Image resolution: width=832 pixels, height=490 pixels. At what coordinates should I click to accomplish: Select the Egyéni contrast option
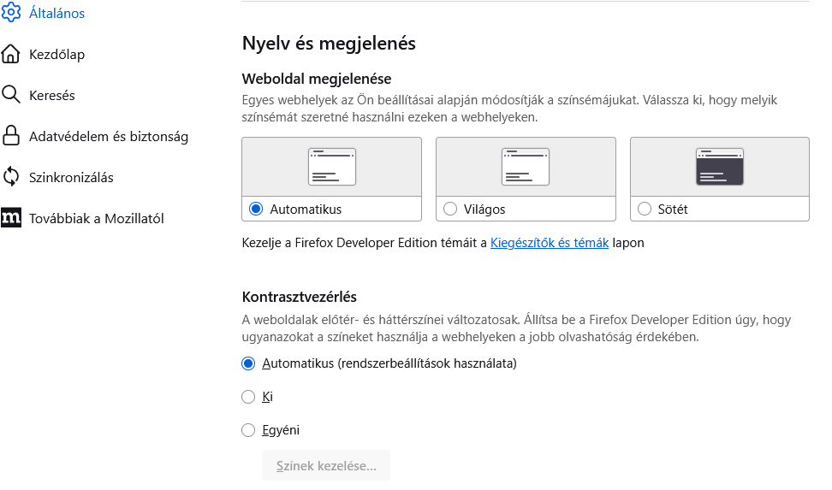coord(247,430)
